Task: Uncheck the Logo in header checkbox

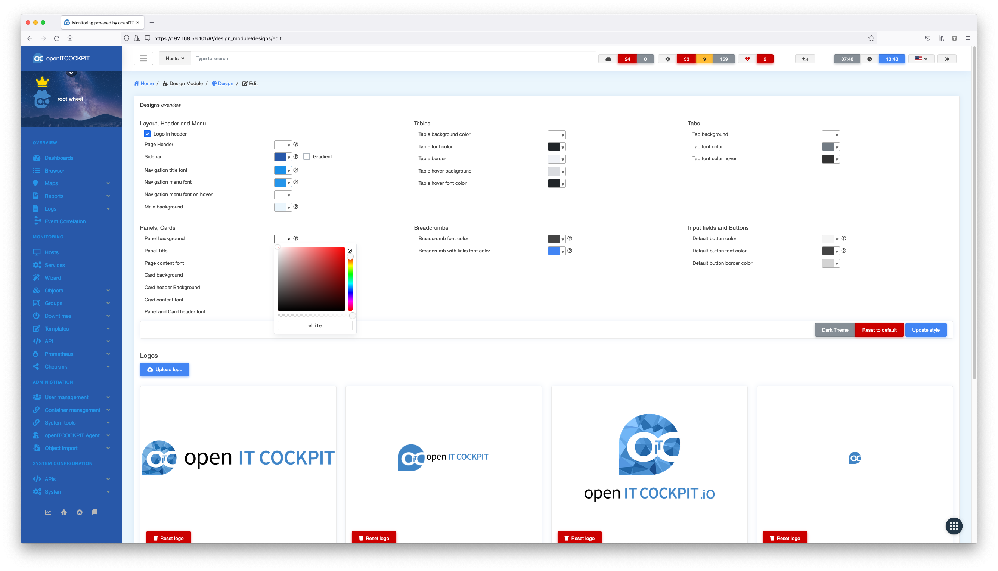Action: pyautogui.click(x=147, y=134)
